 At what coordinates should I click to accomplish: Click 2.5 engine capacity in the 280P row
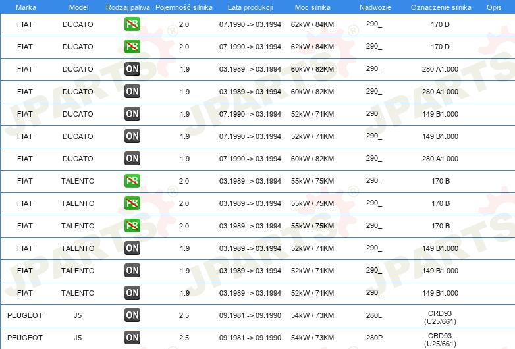click(184, 338)
